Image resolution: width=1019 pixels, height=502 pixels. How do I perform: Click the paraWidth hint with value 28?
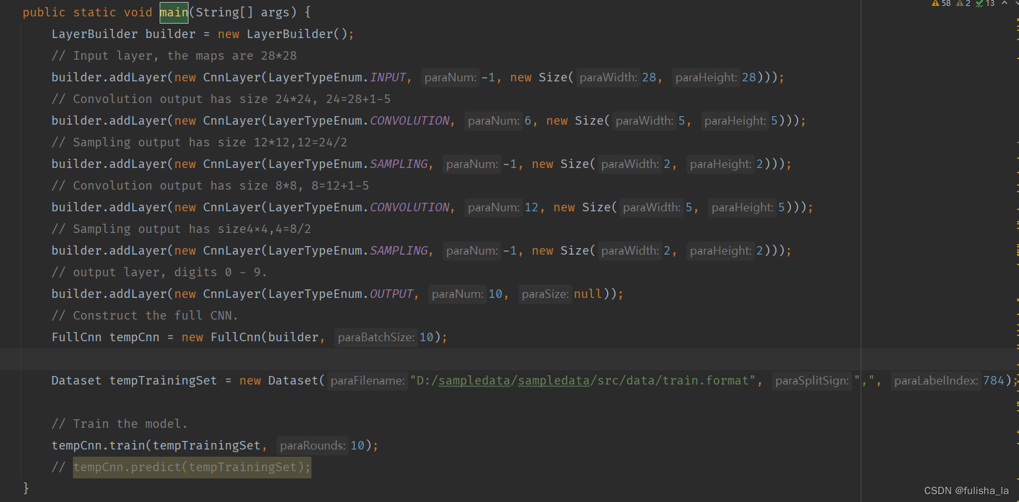point(618,77)
